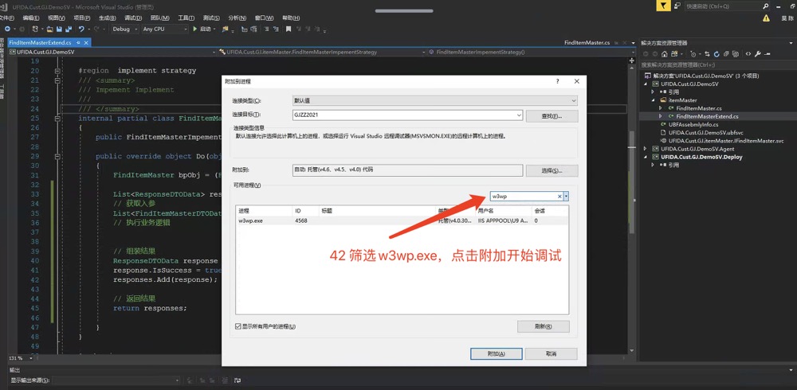The height and width of the screenshot is (390, 797).
Task: Click the 刷新(R) button
Action: pyautogui.click(x=543, y=326)
